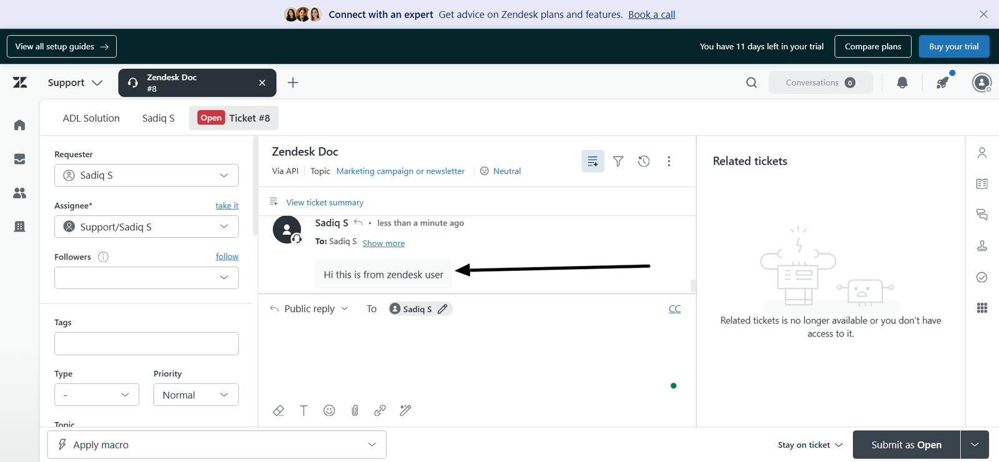Image resolution: width=999 pixels, height=462 pixels.
Task: Open Followers info icon
Action: click(103, 257)
